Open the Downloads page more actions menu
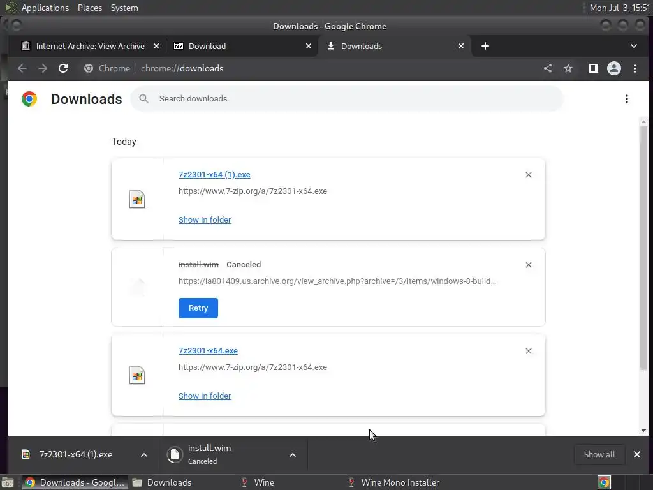This screenshot has width=653, height=490. tap(626, 99)
